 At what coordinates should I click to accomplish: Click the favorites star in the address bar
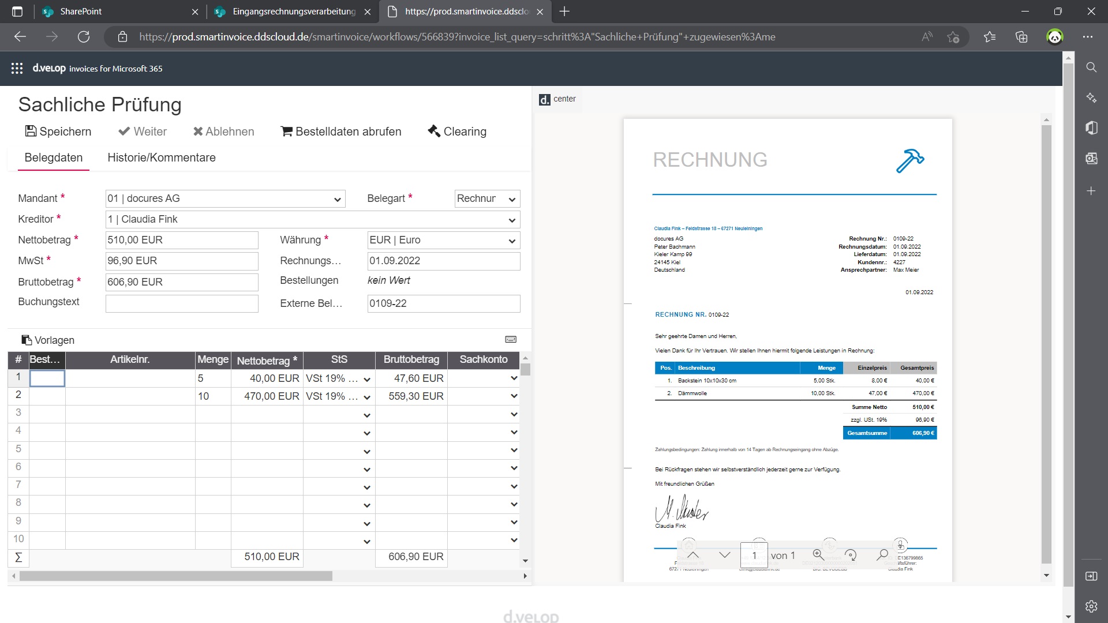953,36
